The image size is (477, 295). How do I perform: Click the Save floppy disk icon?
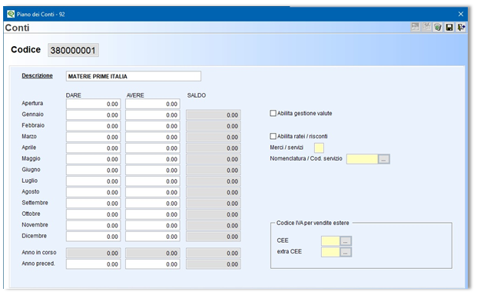click(x=449, y=28)
